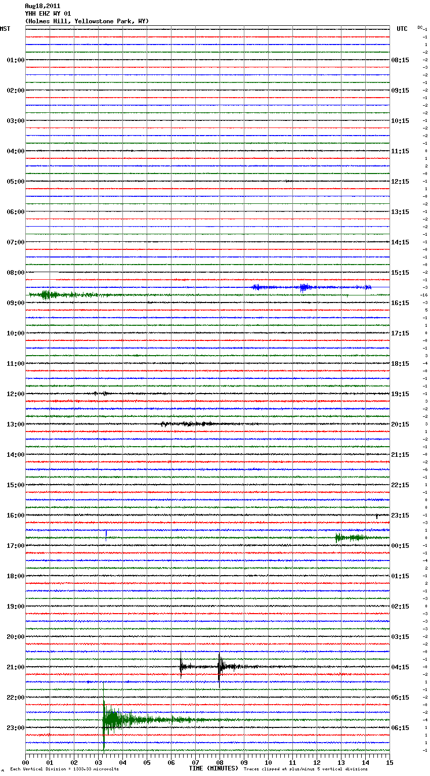Click the 23:15 UTC time label
Viewport: 430px width, 776px height.
[x=400, y=515]
